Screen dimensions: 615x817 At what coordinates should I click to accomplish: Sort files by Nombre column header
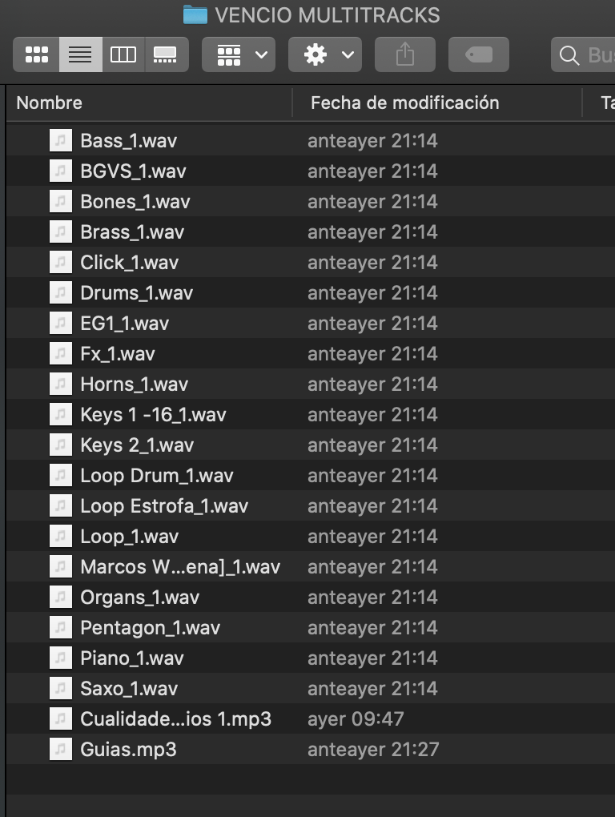[x=50, y=103]
